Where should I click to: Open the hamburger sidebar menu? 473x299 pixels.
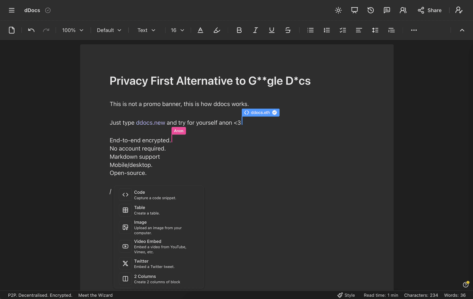tap(12, 10)
